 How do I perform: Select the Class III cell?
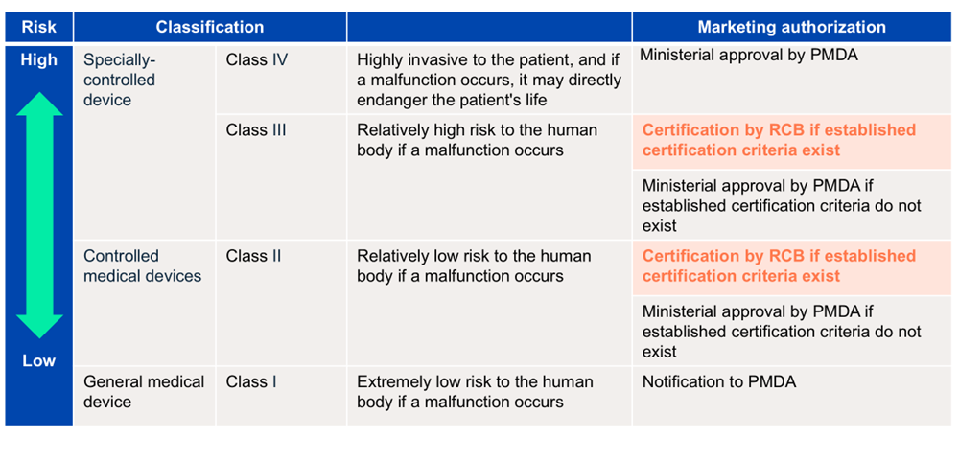point(281,177)
